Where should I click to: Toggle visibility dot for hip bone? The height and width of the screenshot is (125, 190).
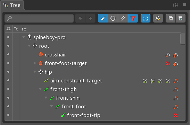point(8,72)
